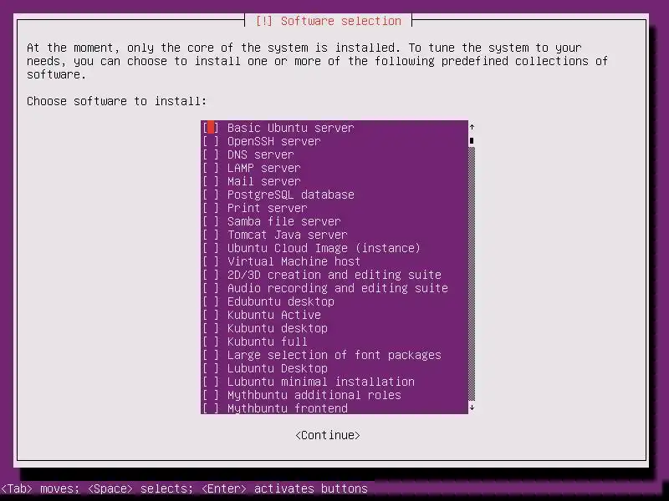669x501 pixels.
Task: Select the 'Kubuntu Active' label
Action: click(x=274, y=315)
